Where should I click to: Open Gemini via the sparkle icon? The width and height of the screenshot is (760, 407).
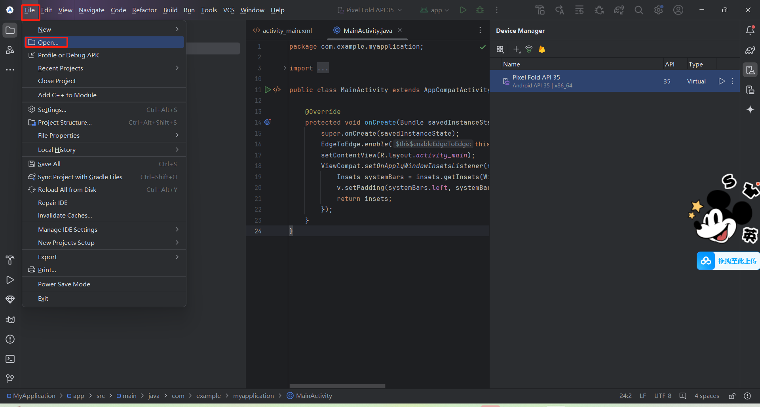pos(750,110)
